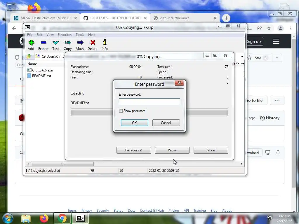
Task: Click the Background button in copying window
Action: [134, 150]
